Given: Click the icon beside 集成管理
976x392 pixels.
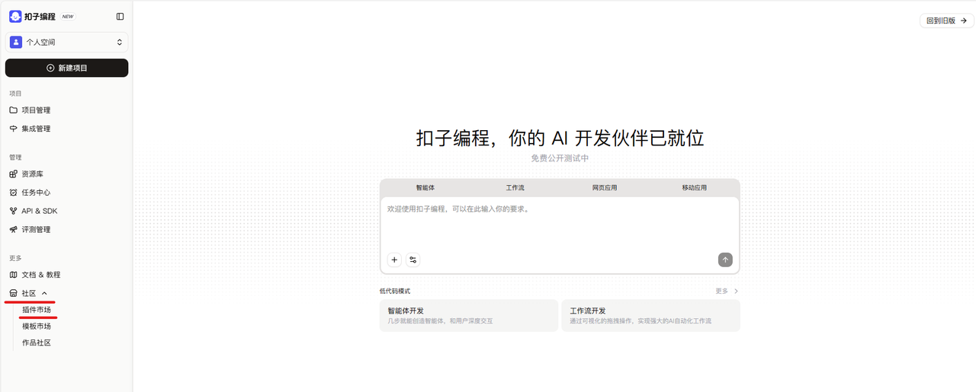Looking at the screenshot, I should 14,129.
